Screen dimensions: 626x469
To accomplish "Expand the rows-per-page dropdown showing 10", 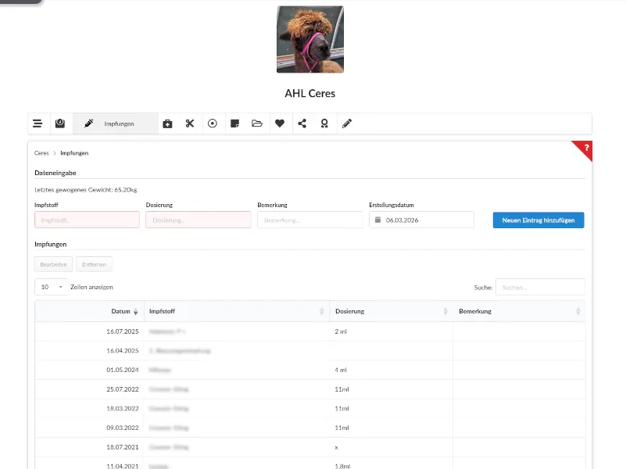I will 52,287.
